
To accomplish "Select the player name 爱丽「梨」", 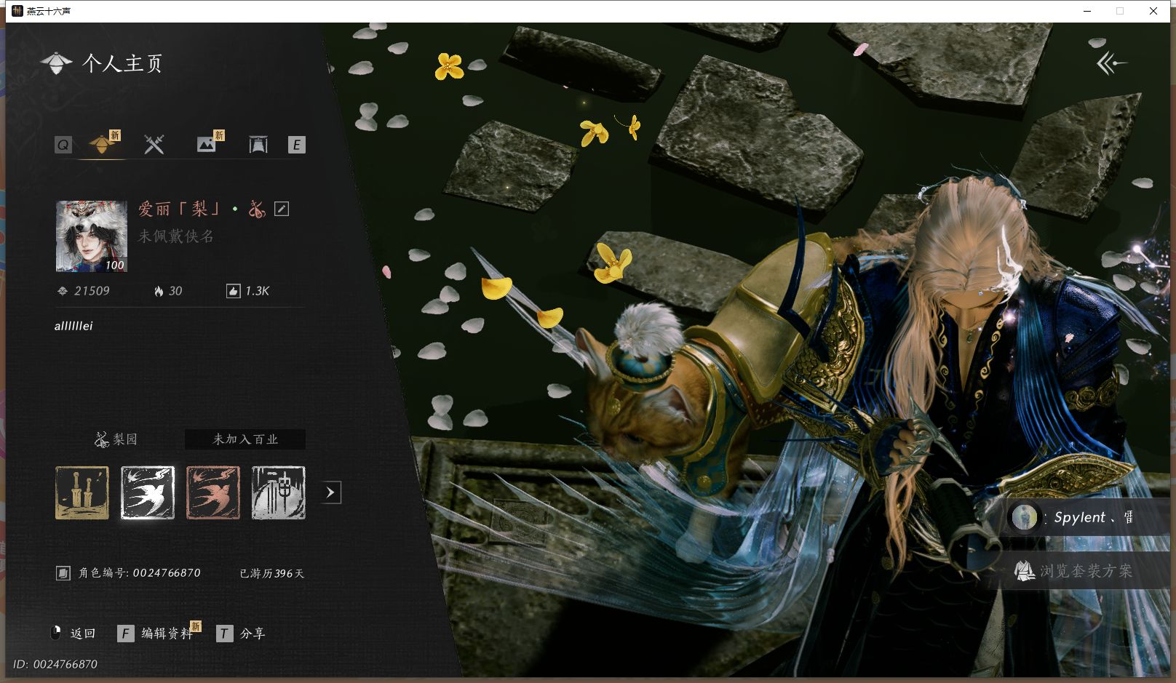I will pos(180,209).
